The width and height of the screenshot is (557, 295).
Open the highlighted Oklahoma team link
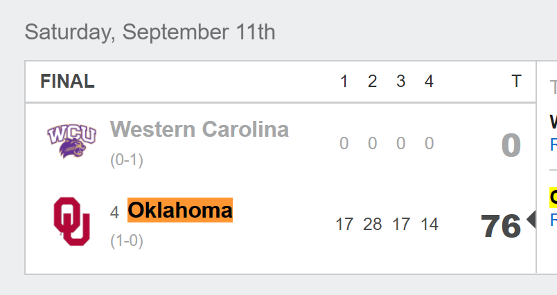(180, 210)
